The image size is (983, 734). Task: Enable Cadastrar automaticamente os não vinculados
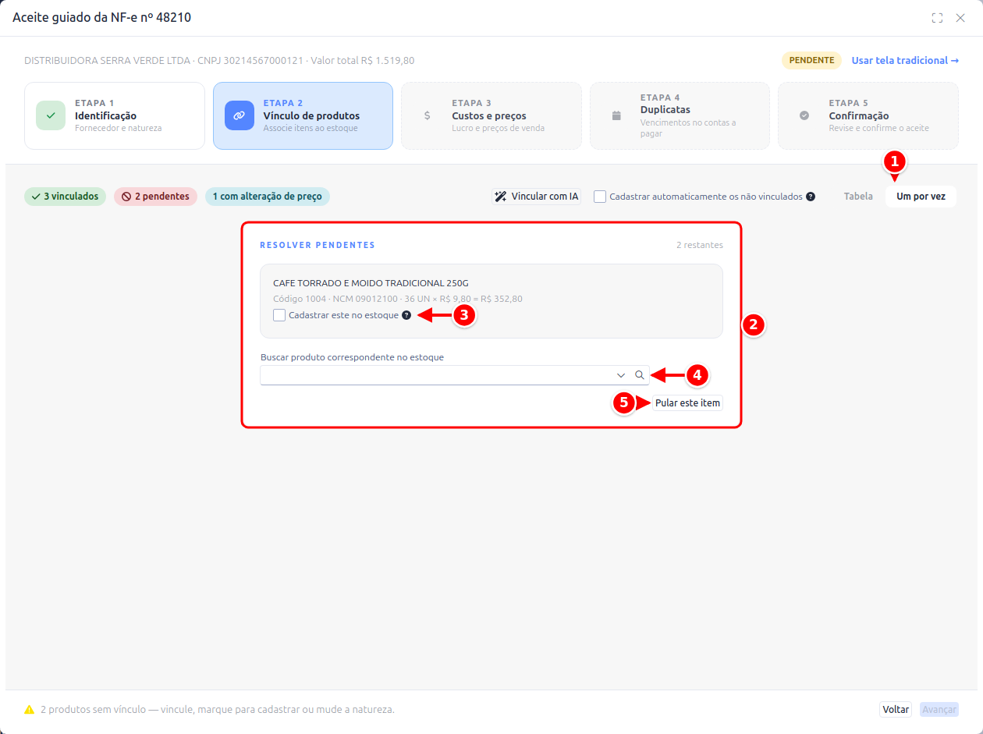[x=600, y=197]
